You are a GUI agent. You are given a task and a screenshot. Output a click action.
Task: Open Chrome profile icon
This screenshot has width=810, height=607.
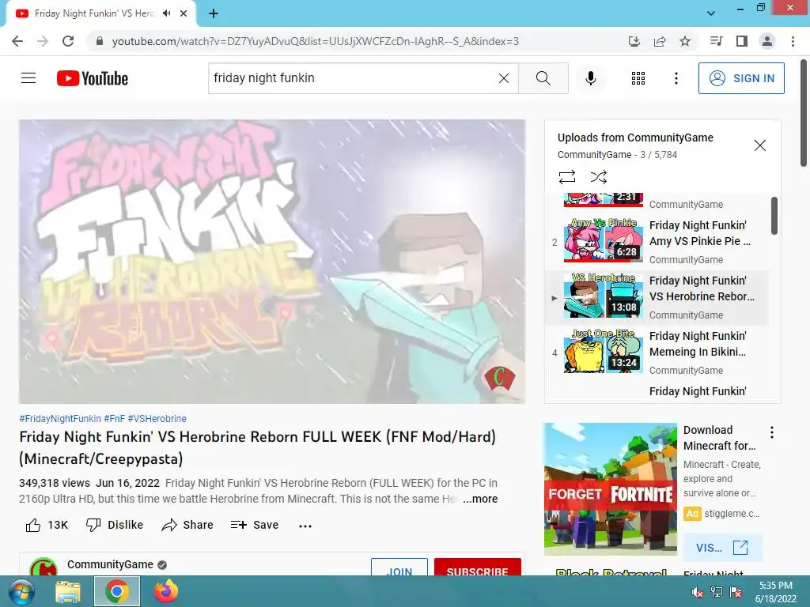[x=767, y=41]
